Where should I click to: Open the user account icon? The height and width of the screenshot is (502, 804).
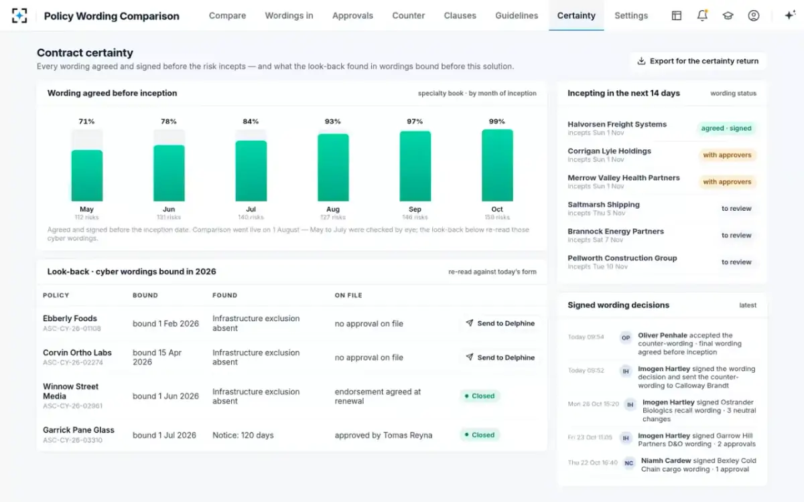point(754,15)
